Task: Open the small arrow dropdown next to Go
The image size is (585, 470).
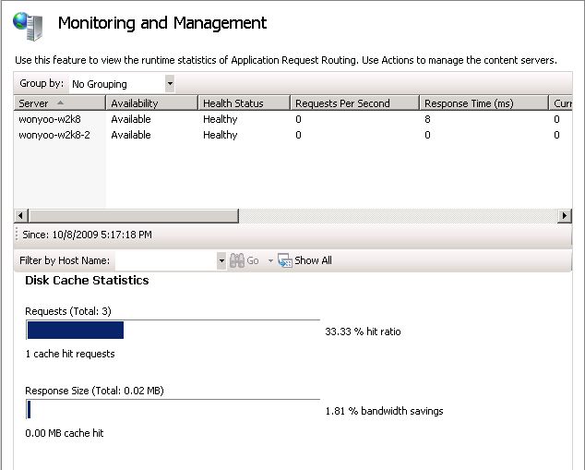Action: [x=270, y=261]
